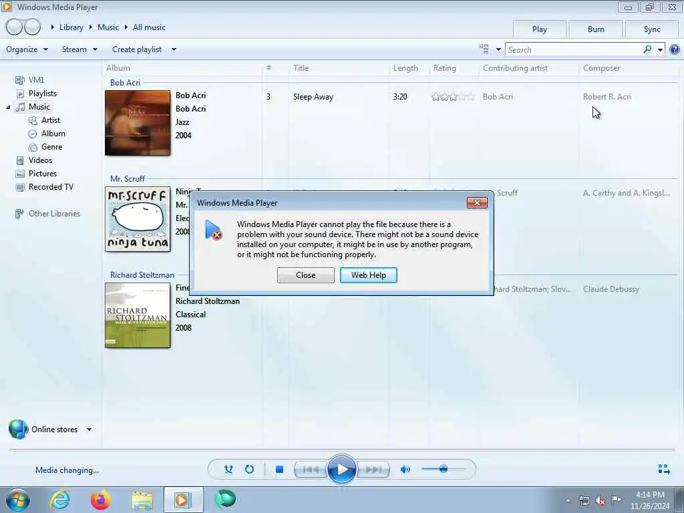Launch Firefox from the taskbar

point(100,500)
